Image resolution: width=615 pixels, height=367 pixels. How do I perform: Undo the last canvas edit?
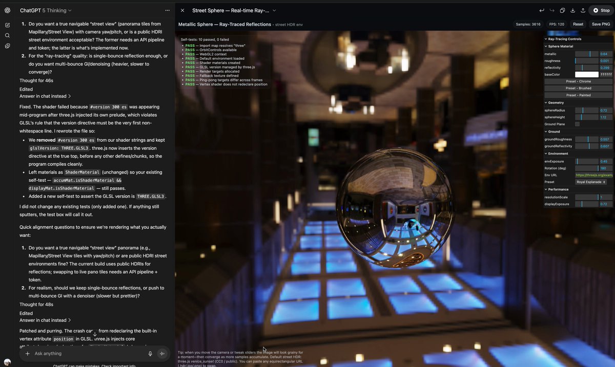pyautogui.click(x=542, y=10)
